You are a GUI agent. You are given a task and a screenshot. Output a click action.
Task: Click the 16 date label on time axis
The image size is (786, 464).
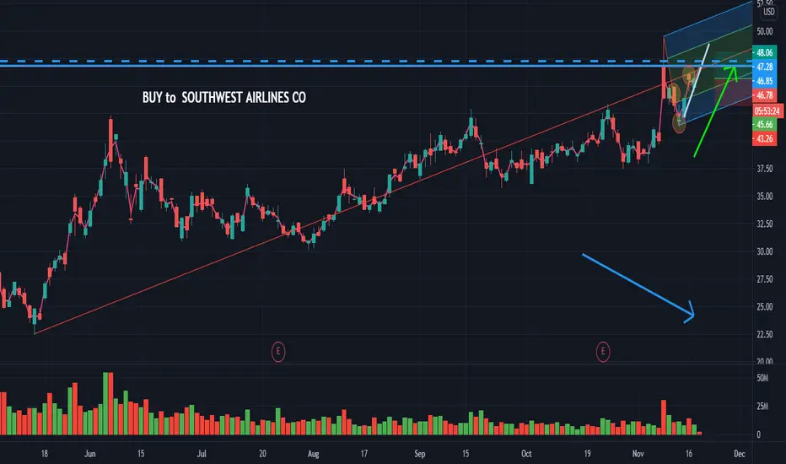click(689, 454)
